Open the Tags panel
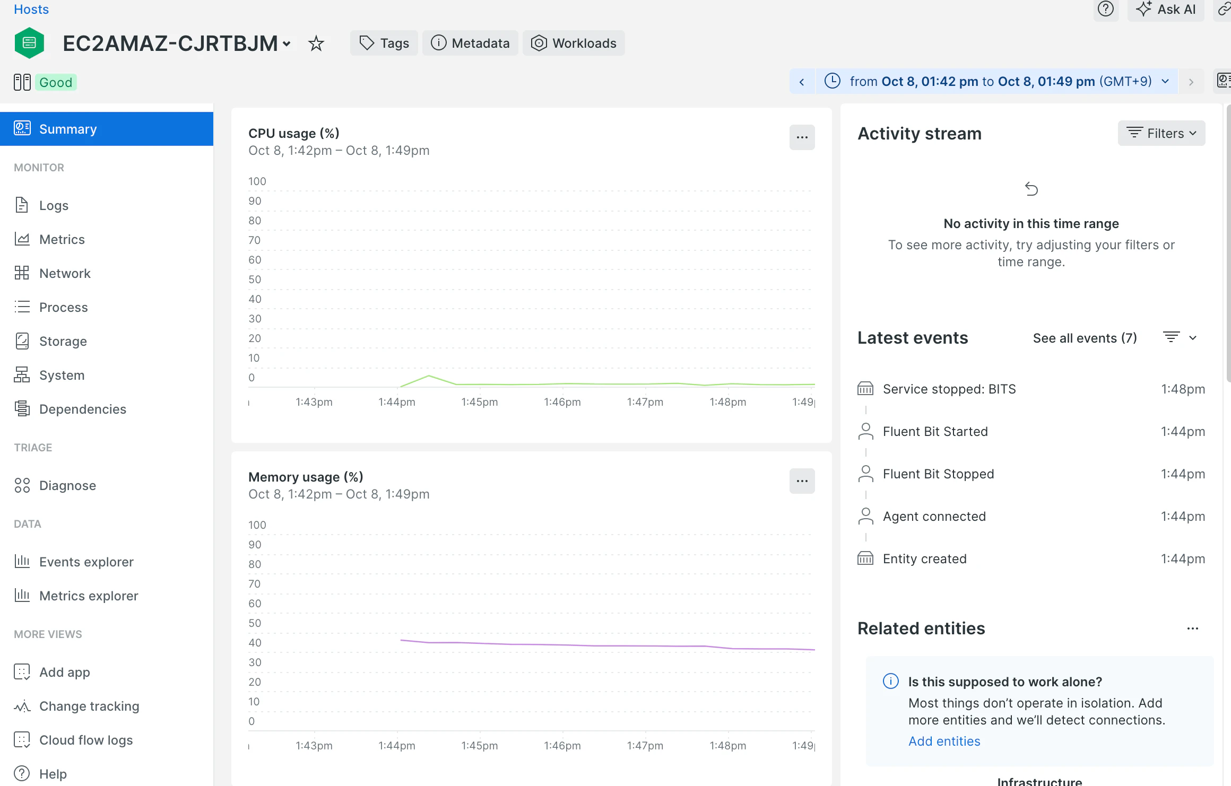The height and width of the screenshot is (786, 1231). 384,43
